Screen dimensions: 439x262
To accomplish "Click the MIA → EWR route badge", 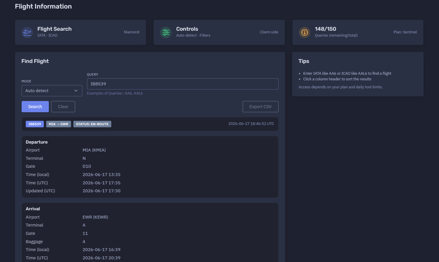I will 59,124.
